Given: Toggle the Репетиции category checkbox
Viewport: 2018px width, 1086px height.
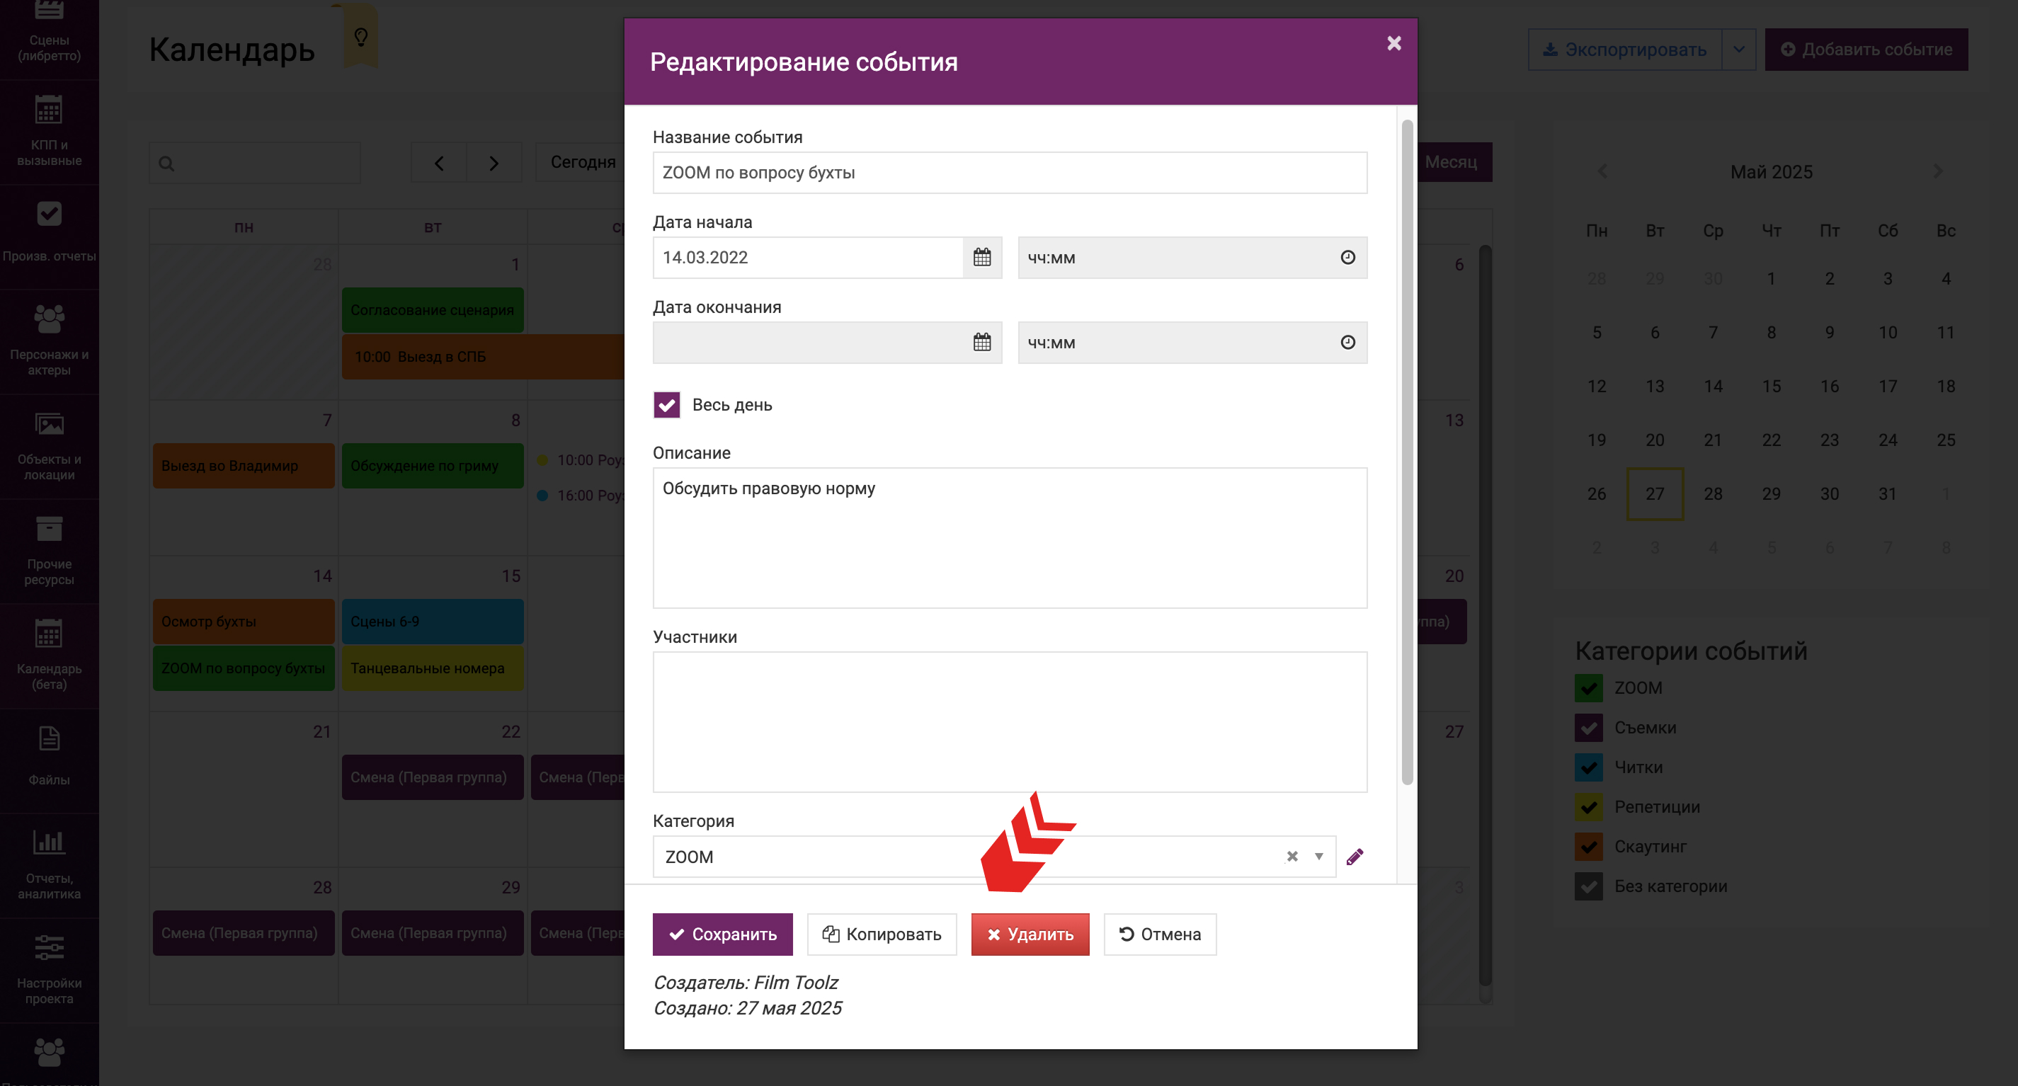Looking at the screenshot, I should pyautogui.click(x=1589, y=806).
